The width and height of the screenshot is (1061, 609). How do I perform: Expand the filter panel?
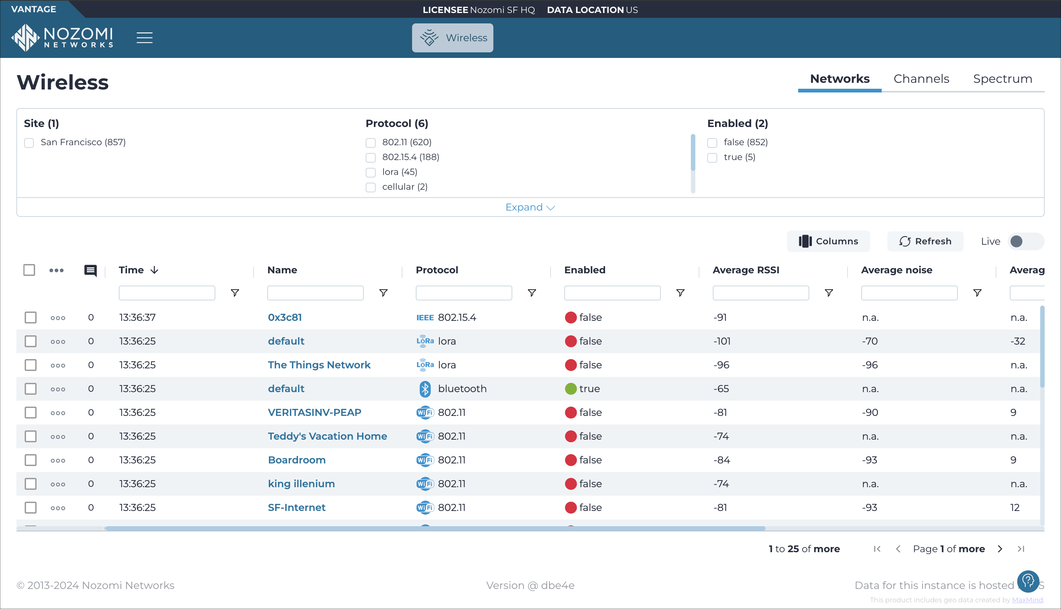(x=530, y=208)
